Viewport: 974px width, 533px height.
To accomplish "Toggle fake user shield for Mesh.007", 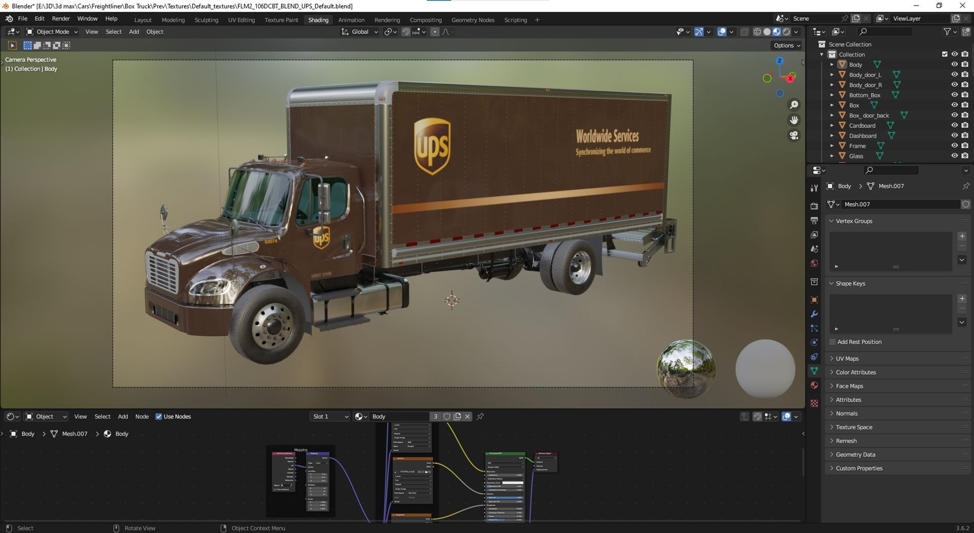I will [966, 204].
